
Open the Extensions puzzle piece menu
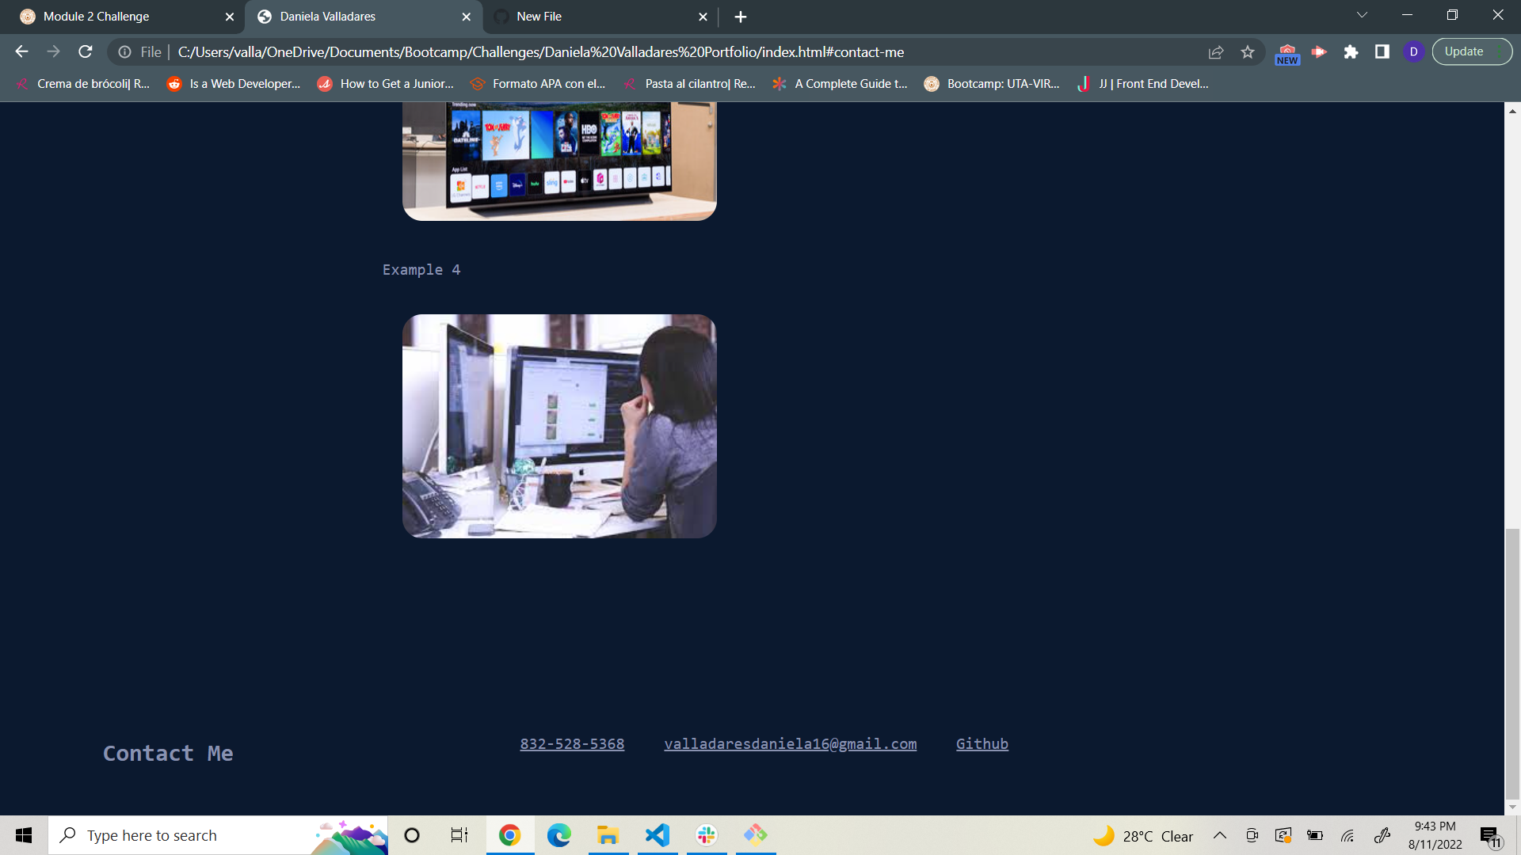click(1351, 51)
